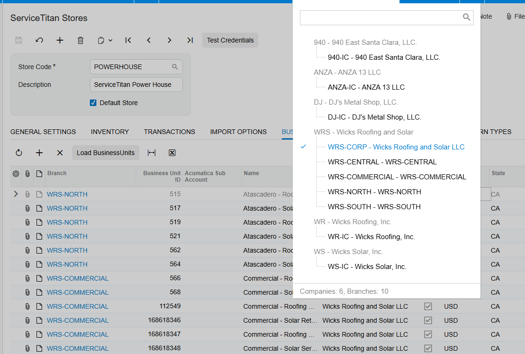This screenshot has width=525, height=354.
Task: Select branch WRS-COMMERCIAL in the selector
Action: (x=397, y=177)
